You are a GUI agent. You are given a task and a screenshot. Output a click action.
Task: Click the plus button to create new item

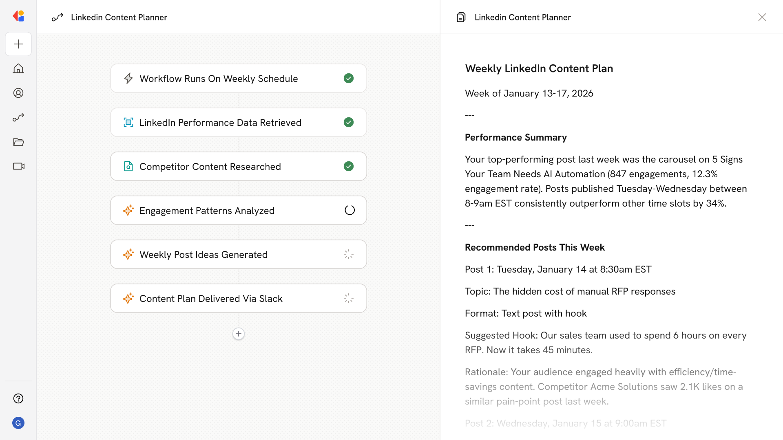(18, 44)
